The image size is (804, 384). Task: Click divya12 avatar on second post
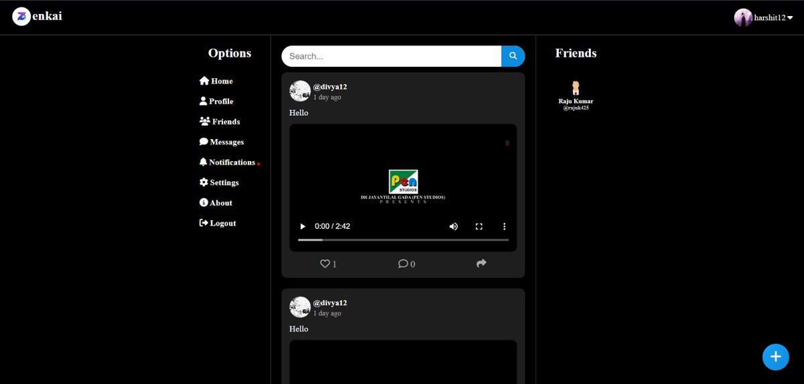tap(299, 307)
